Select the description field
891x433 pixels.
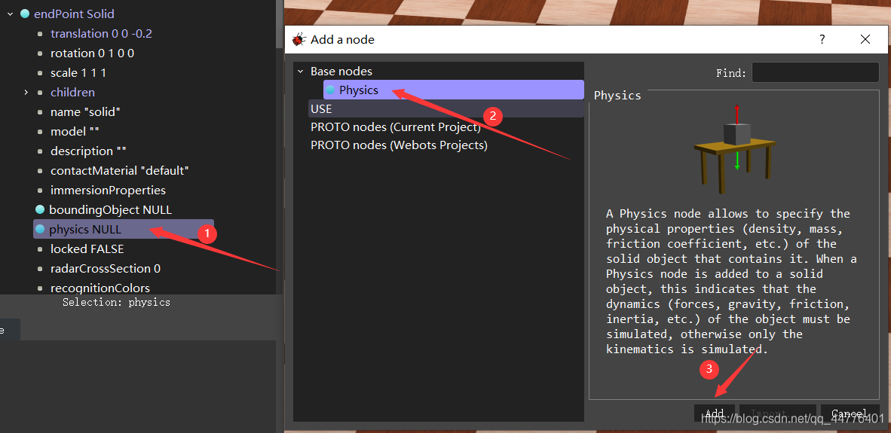tap(88, 151)
